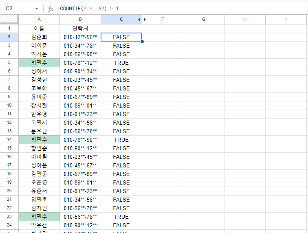Click phone cell in row 23
The height and width of the screenshot is (233, 308).
[x=80, y=217]
